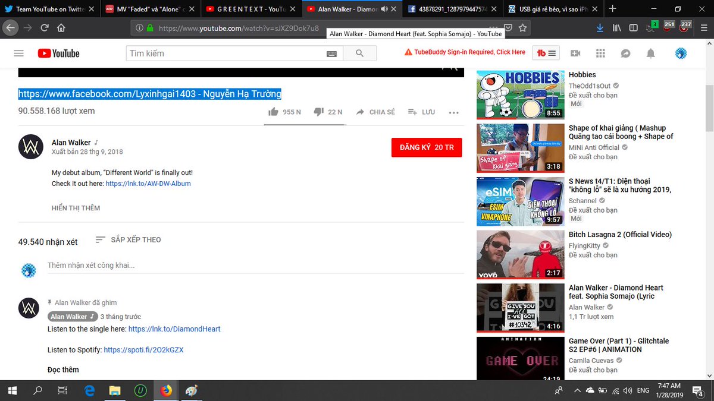This screenshot has width=714, height=401.
Task: Show site information for youtube.com
Action: pyautogui.click(x=139, y=28)
